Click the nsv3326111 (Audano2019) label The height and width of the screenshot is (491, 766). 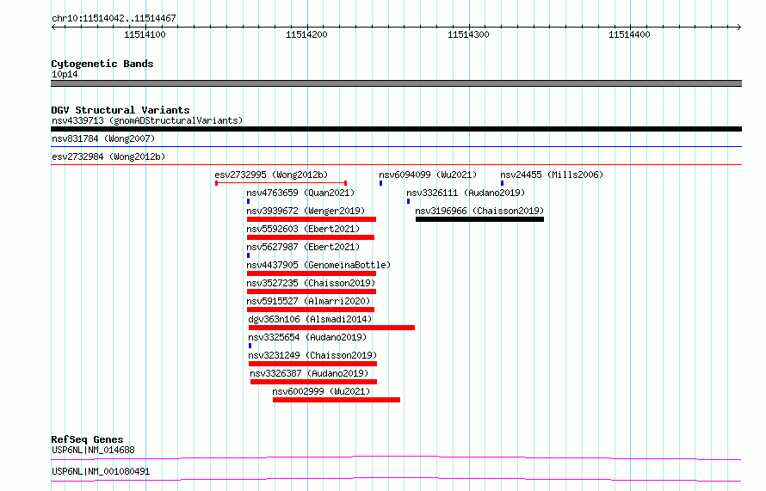click(x=466, y=193)
